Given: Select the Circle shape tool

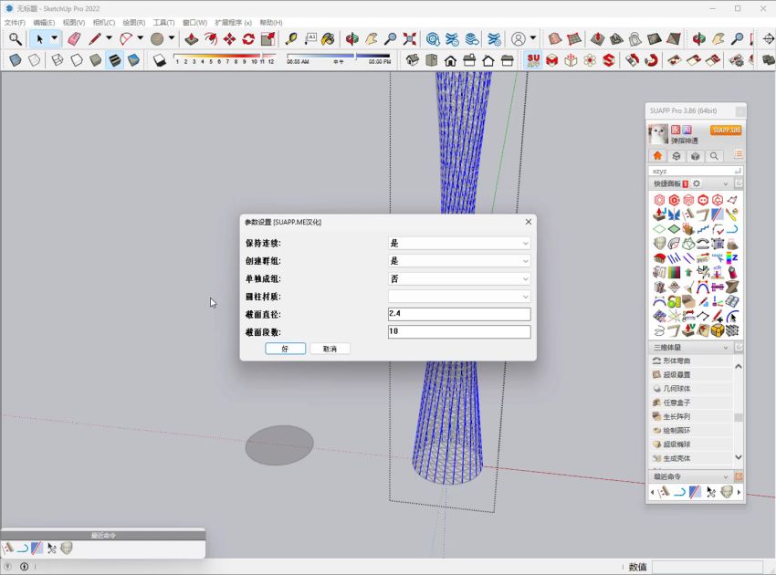Looking at the screenshot, I should coord(157,38).
